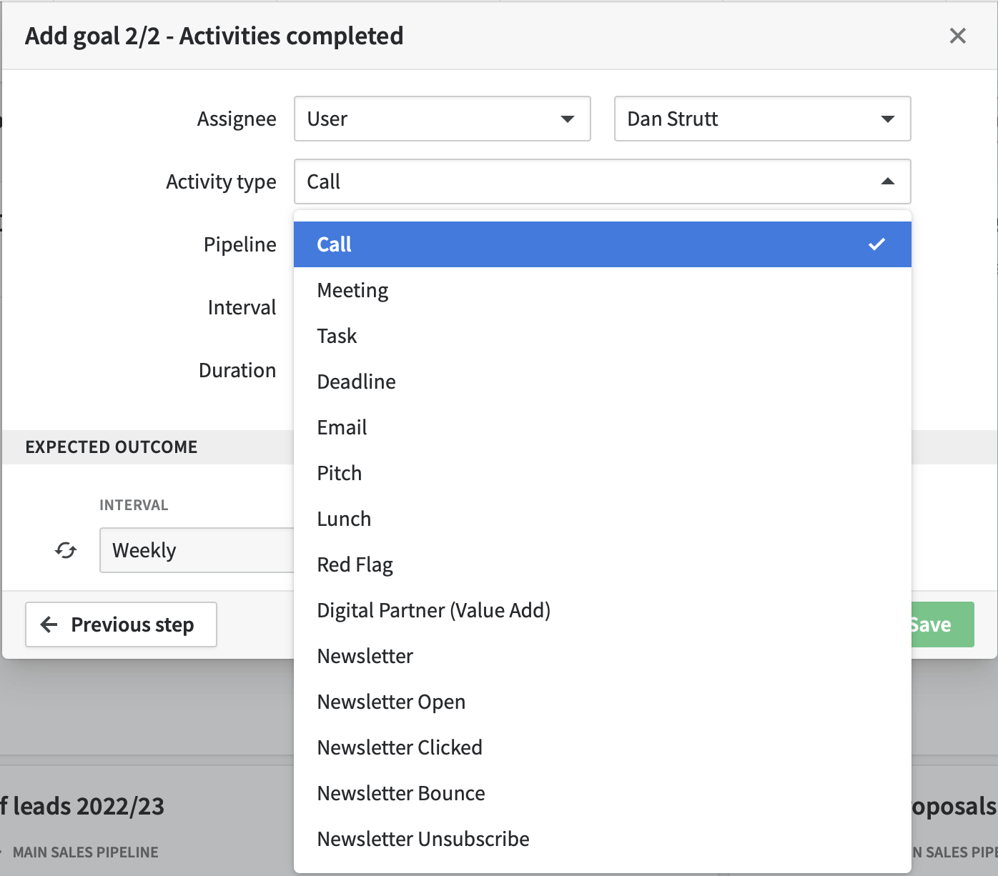
Task: Open the assignee type dropdown showing User
Action: (x=442, y=119)
